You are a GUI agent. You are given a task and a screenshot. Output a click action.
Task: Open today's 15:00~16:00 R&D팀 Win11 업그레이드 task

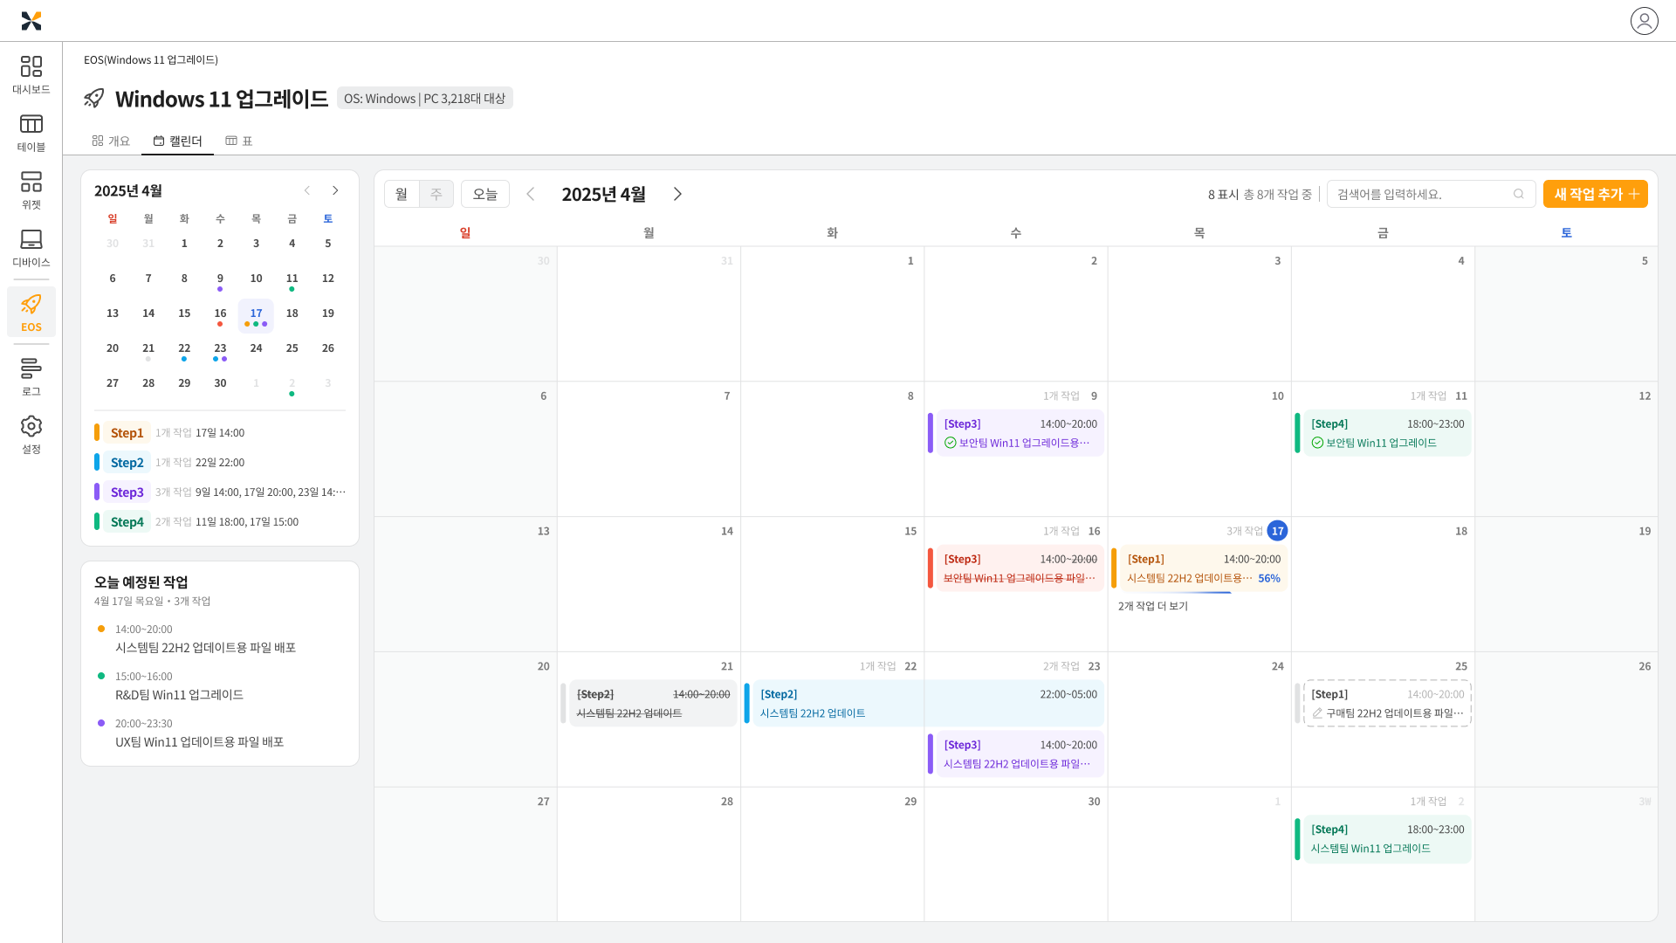180,686
